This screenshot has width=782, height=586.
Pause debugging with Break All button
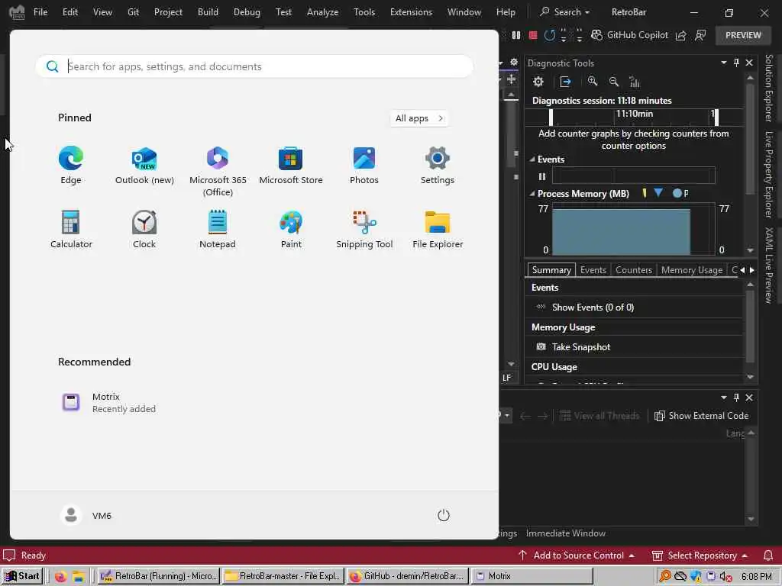(516, 35)
